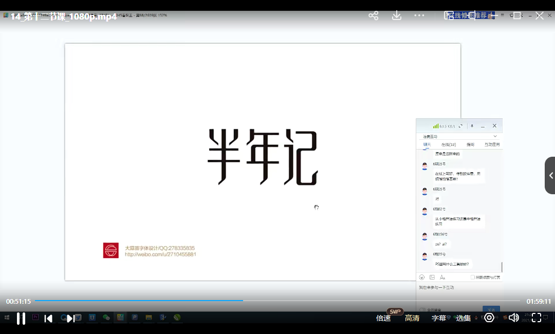Viewport: 555px width, 334px height.
Task: Open the bird icon app in taskbar
Action: pyautogui.click(x=78, y=318)
